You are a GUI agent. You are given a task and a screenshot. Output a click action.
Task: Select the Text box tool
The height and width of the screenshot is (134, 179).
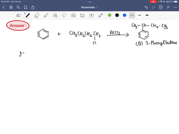(x=91, y=15)
